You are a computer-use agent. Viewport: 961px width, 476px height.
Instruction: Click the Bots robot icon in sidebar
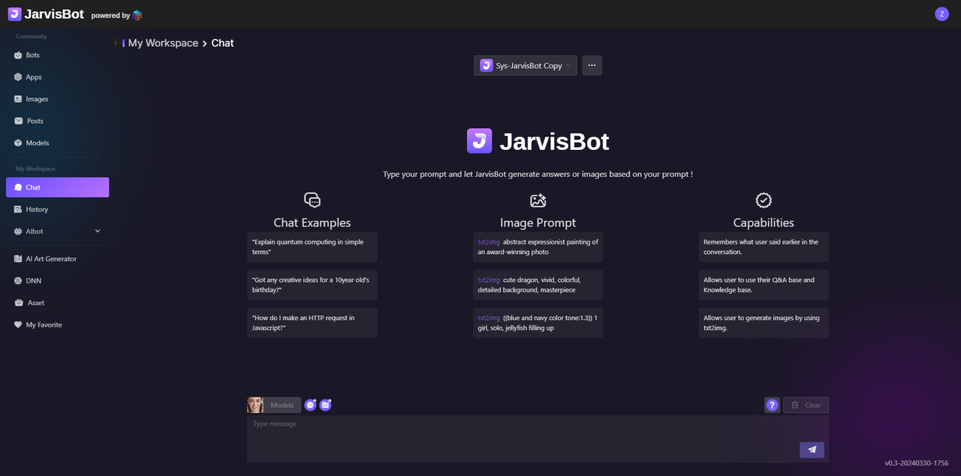pos(18,55)
